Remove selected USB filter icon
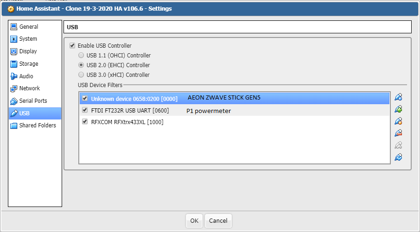Image resolution: width=420 pixels, height=232 pixels. [398, 133]
